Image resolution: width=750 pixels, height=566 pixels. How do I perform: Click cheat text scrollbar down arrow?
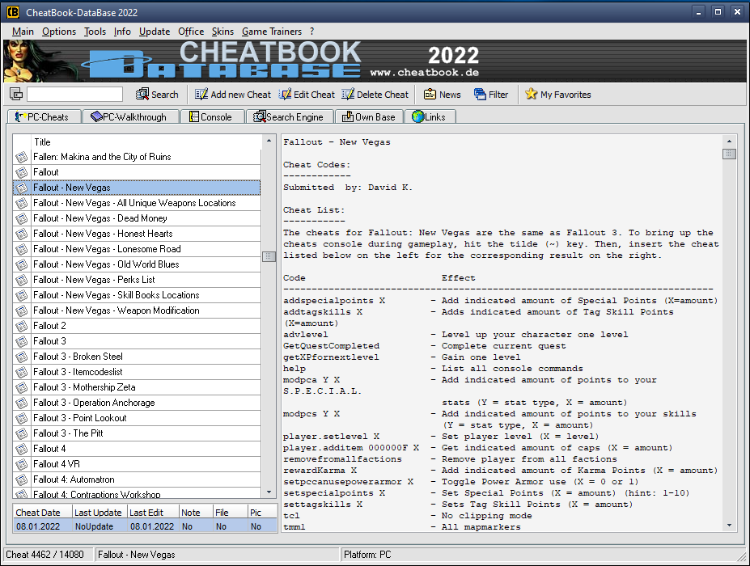pos(729,526)
